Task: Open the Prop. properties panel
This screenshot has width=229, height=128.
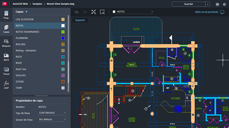Action: tap(6, 15)
